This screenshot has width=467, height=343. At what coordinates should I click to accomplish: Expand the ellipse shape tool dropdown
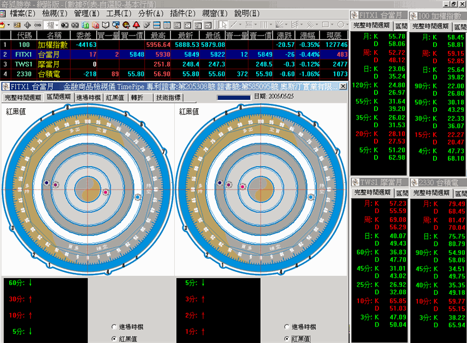pyautogui.click(x=346, y=25)
